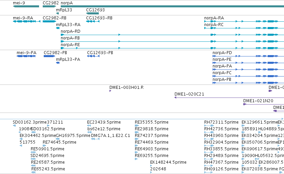Click the RE69255.5prime EST label
This screenshot has width=284, height=174.
tap(152, 156)
